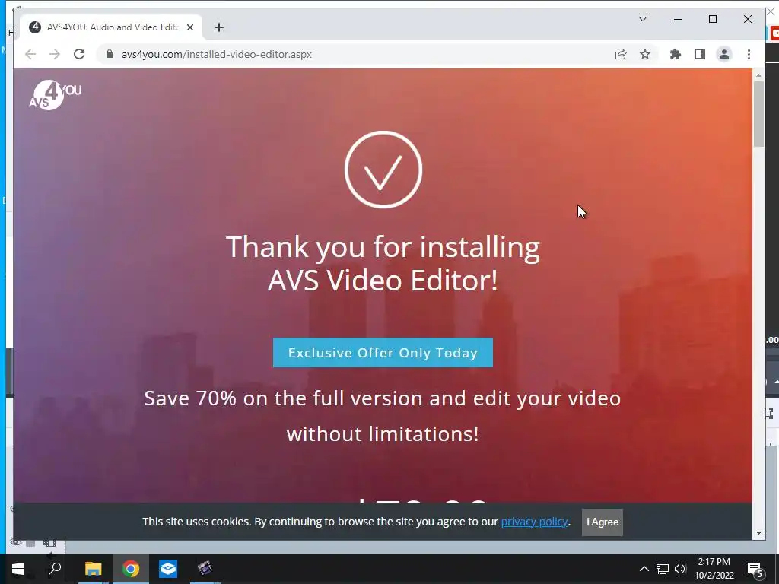The image size is (779, 584).
Task: Go back to previous page
Action: [30, 54]
